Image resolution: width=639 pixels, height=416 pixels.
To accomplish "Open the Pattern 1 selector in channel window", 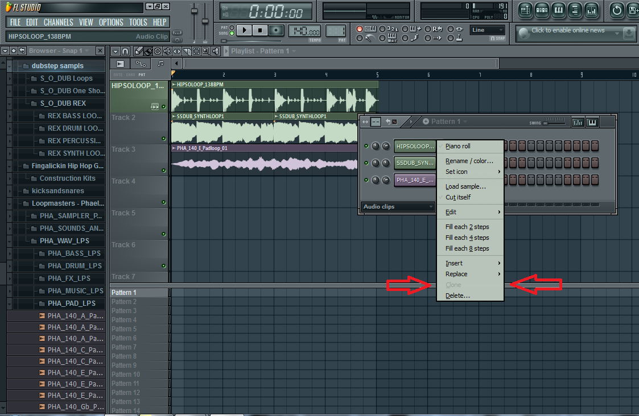I will (x=449, y=121).
